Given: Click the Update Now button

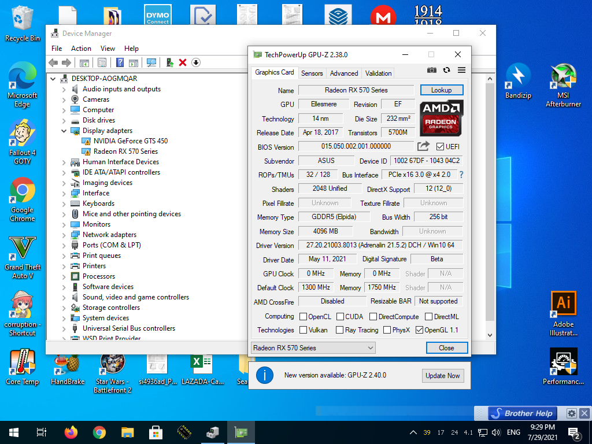Looking at the screenshot, I should click(443, 376).
